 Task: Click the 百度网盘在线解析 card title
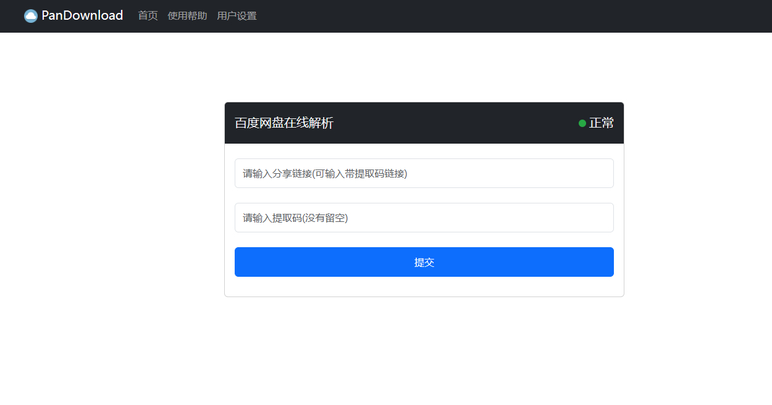click(x=284, y=123)
